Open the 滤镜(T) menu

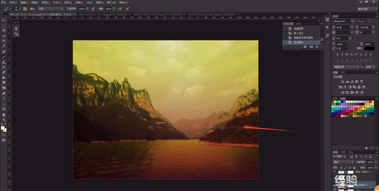[78, 2]
